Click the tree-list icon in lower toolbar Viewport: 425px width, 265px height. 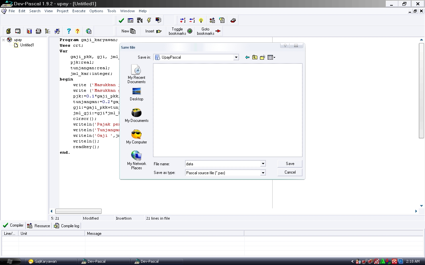tap(48, 31)
